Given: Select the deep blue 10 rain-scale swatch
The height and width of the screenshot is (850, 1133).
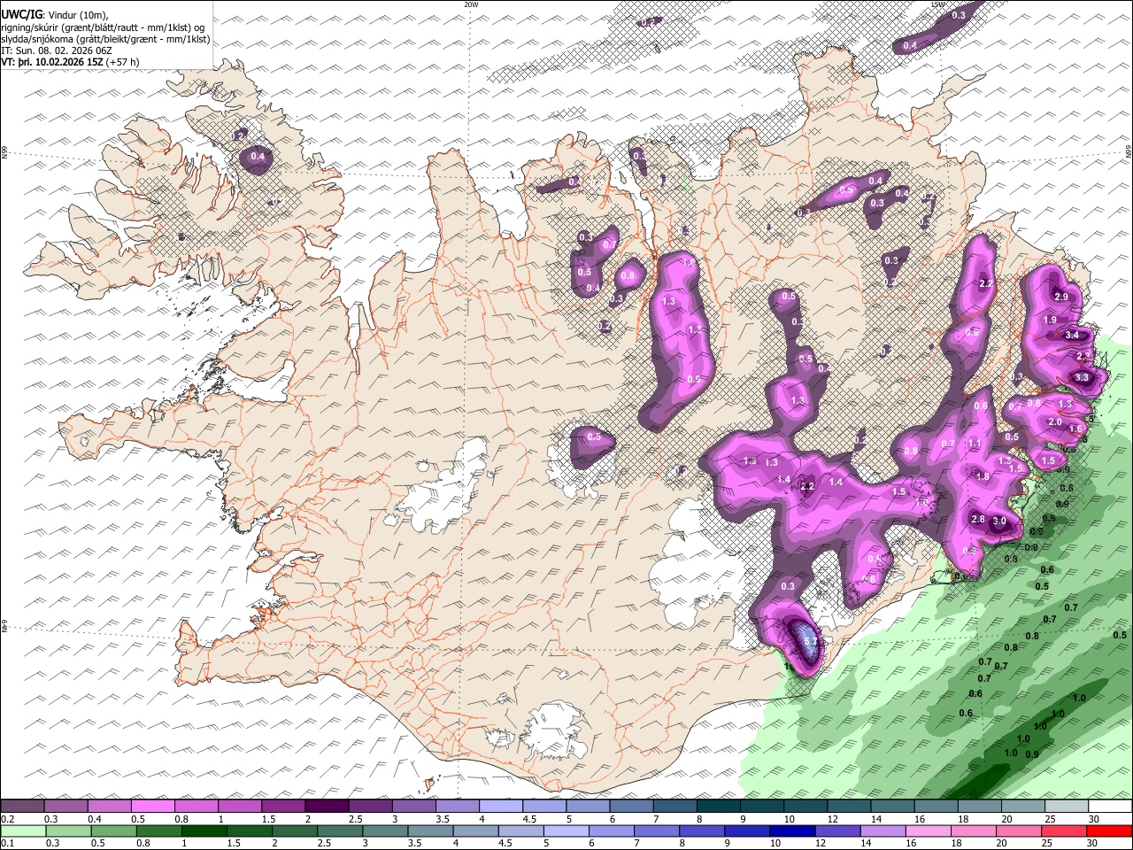Looking at the screenshot, I should [793, 831].
